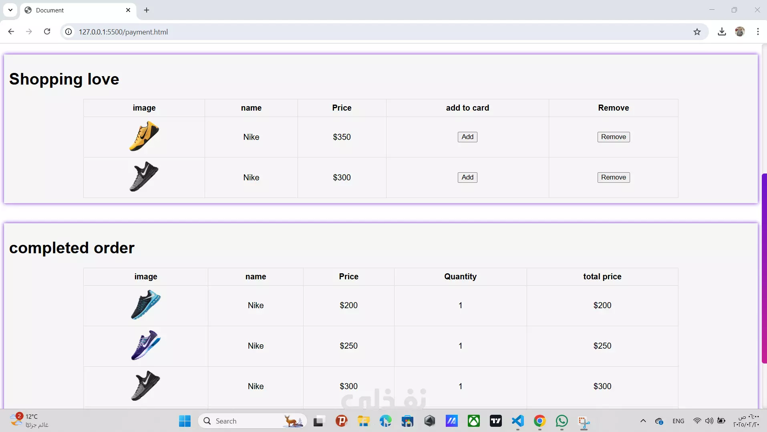The width and height of the screenshot is (767, 432).
Task: Expand the hidden system tray icons
Action: [643, 421]
